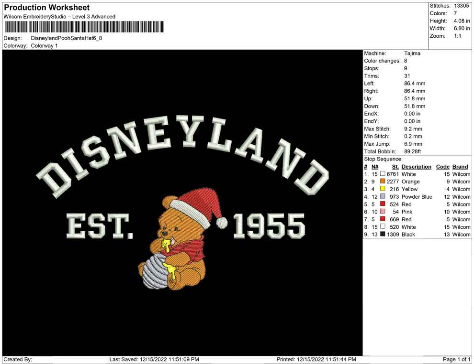The height and width of the screenshot is (364, 474).
Task: Click the white swatch for stop 1
Action: pyautogui.click(x=383, y=174)
